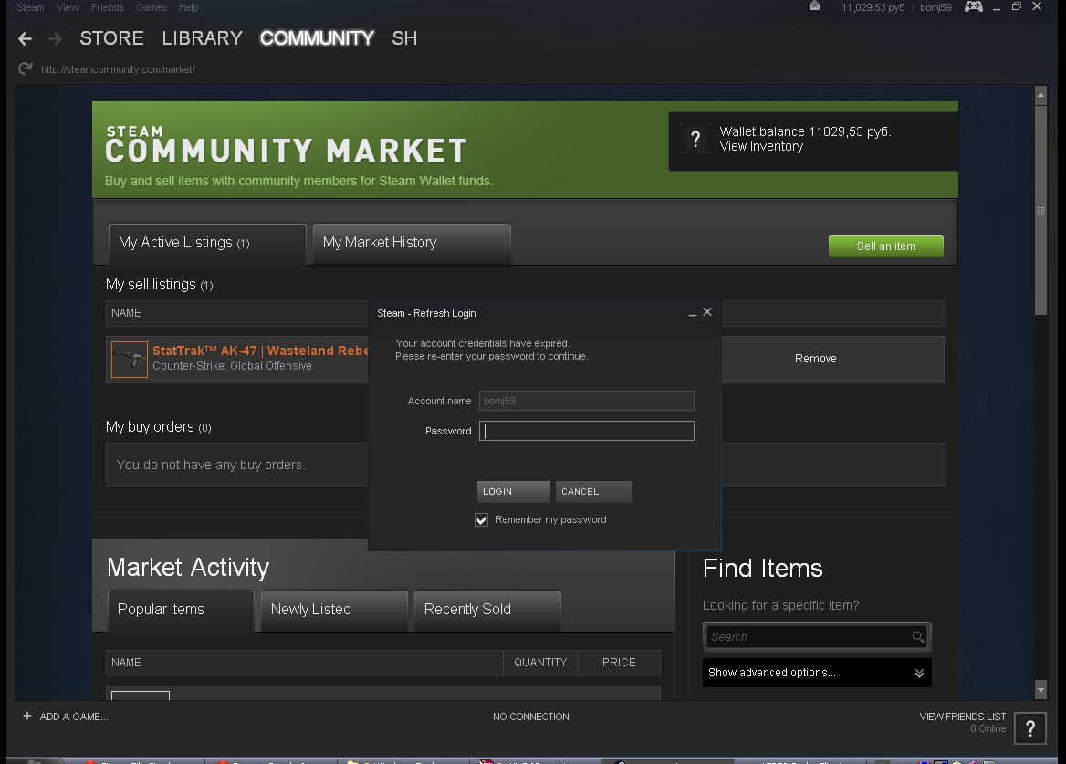The height and width of the screenshot is (764, 1066).
Task: Close the Refresh Login dialog
Action: (x=707, y=312)
